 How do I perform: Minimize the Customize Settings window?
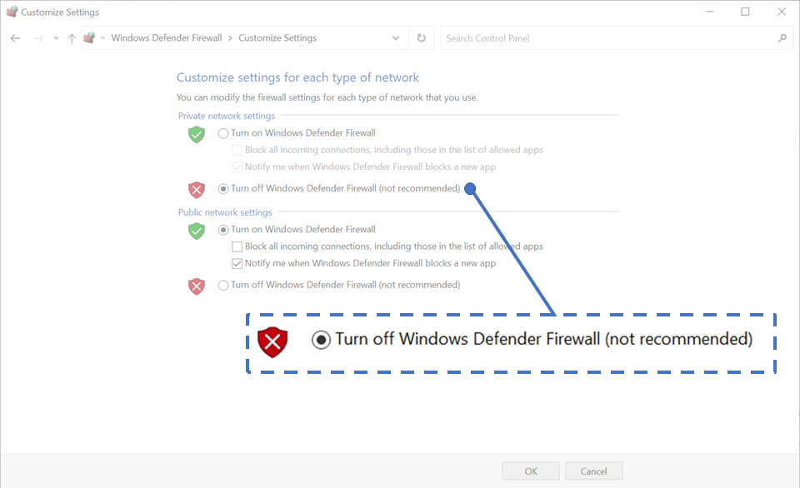click(x=710, y=12)
